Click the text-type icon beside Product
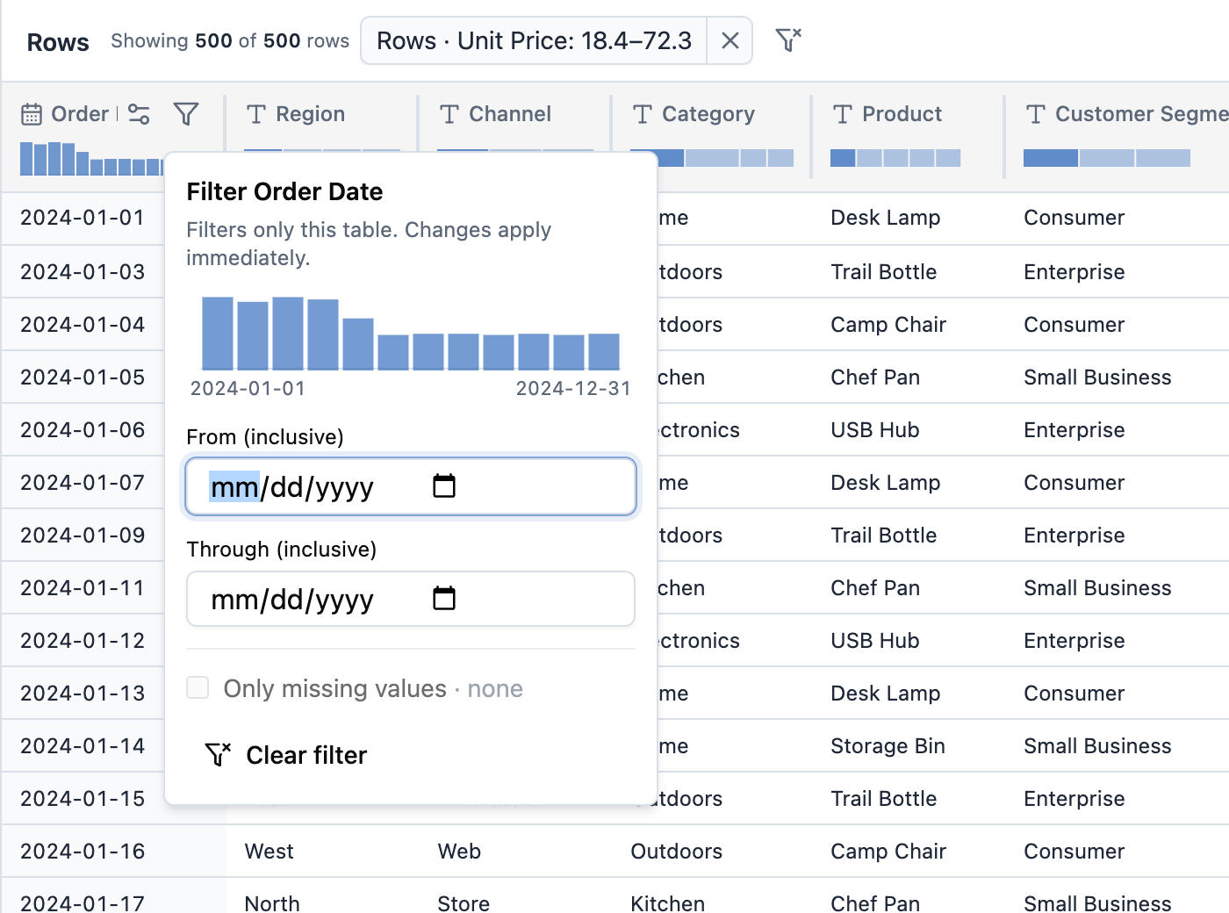The width and height of the screenshot is (1229, 913). pos(843,114)
